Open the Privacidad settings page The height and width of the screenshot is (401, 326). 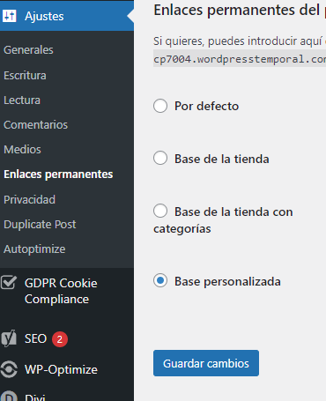pos(29,200)
